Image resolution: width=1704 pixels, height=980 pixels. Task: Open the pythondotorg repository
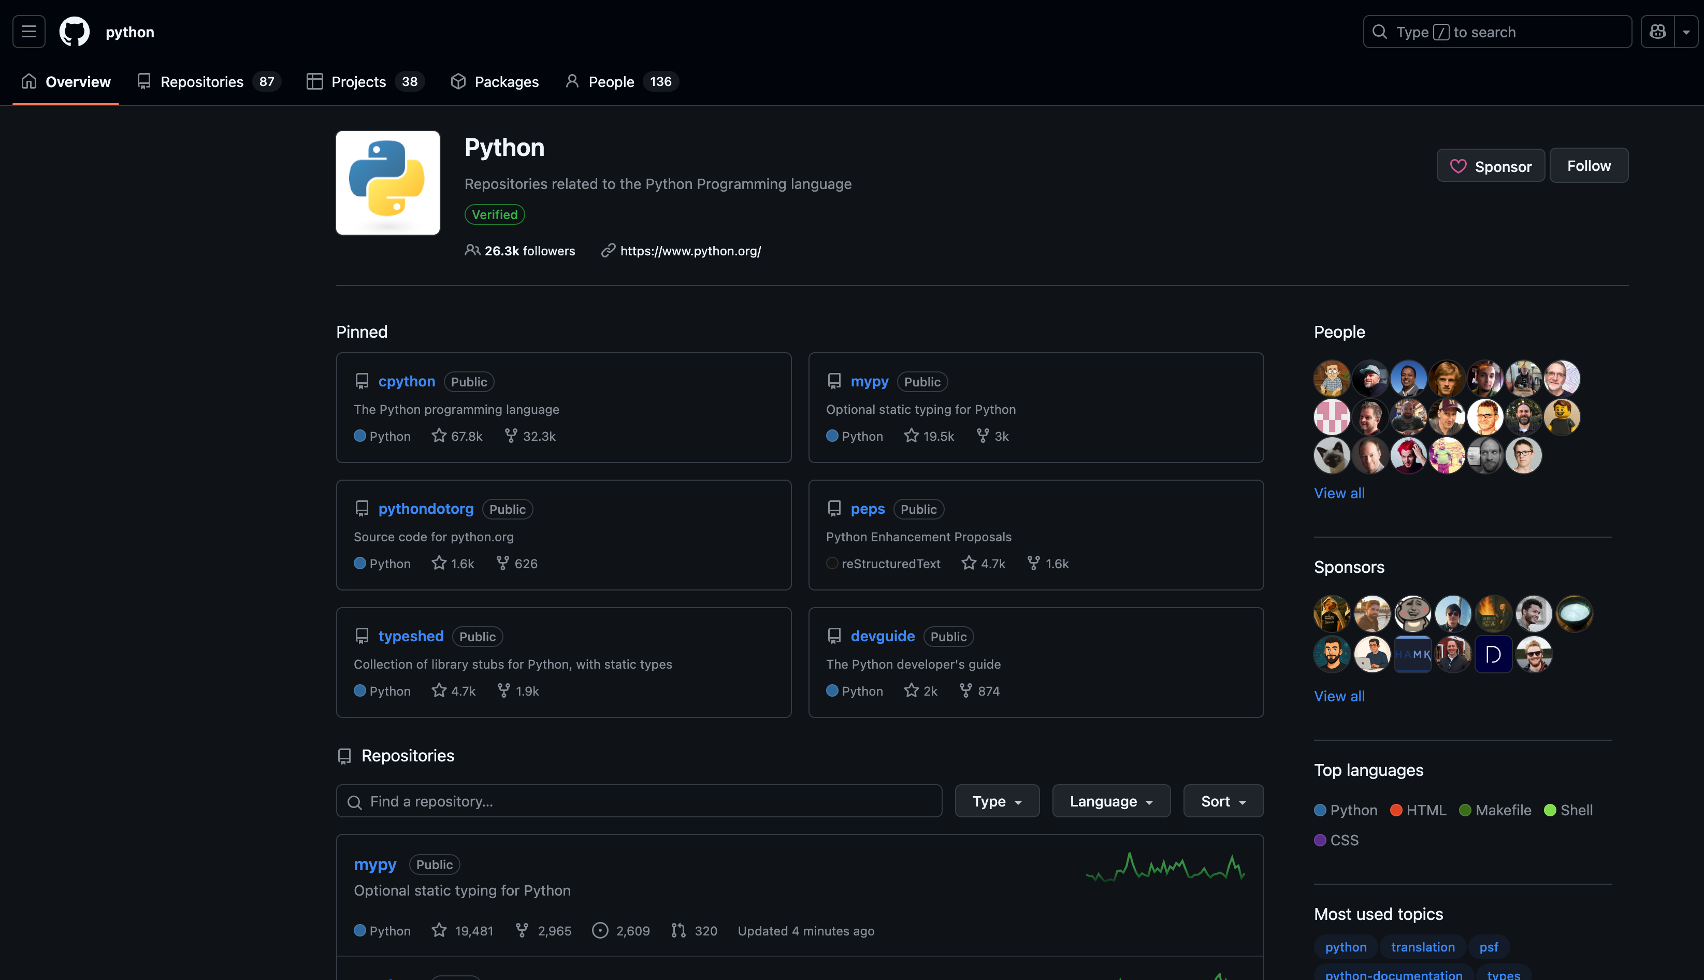426,508
